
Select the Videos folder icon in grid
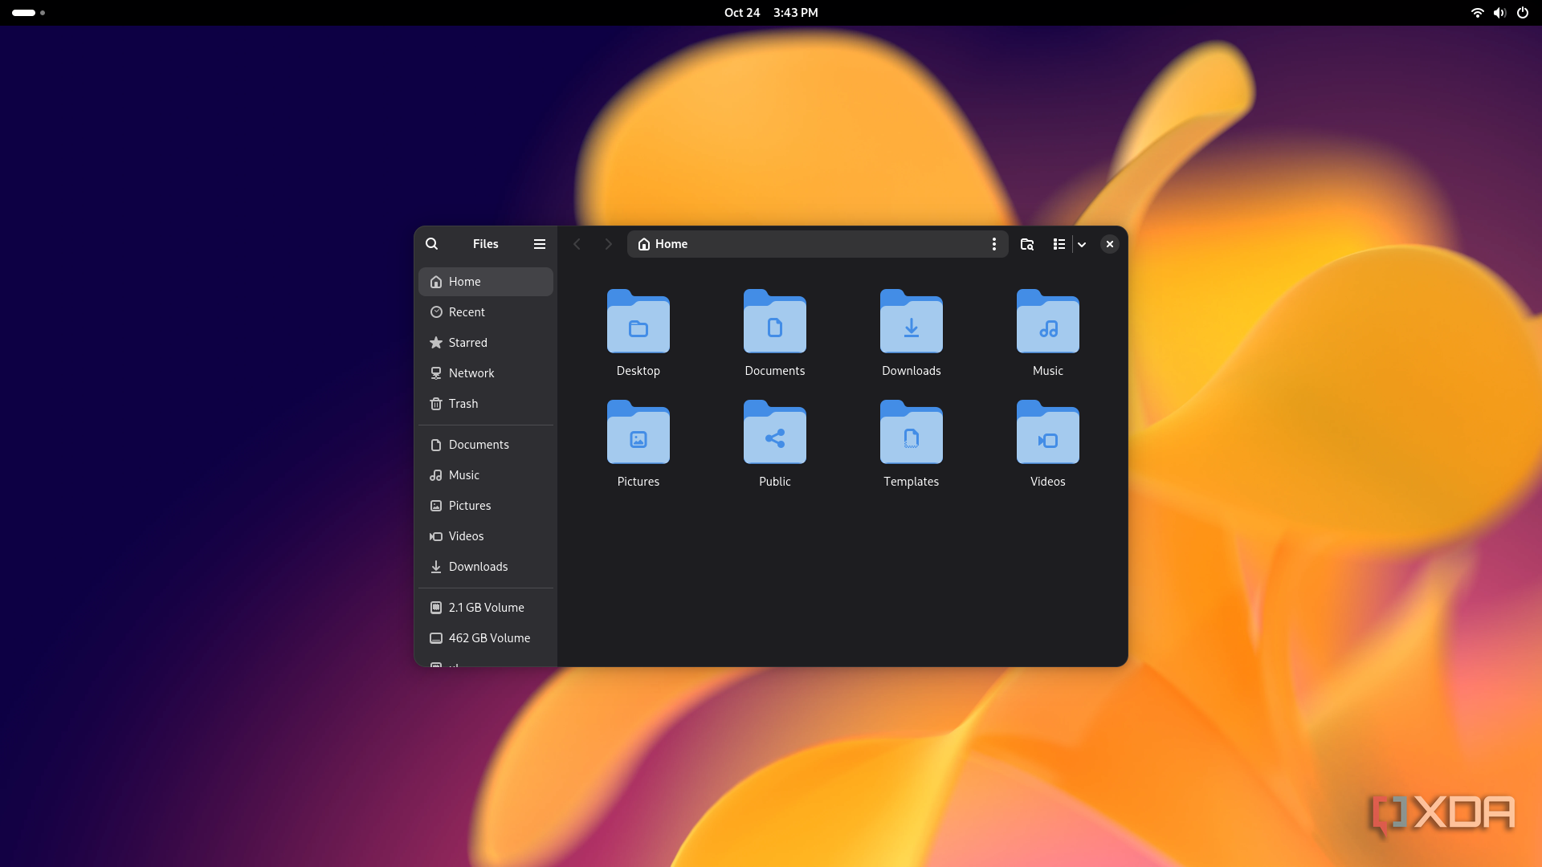pyautogui.click(x=1048, y=432)
